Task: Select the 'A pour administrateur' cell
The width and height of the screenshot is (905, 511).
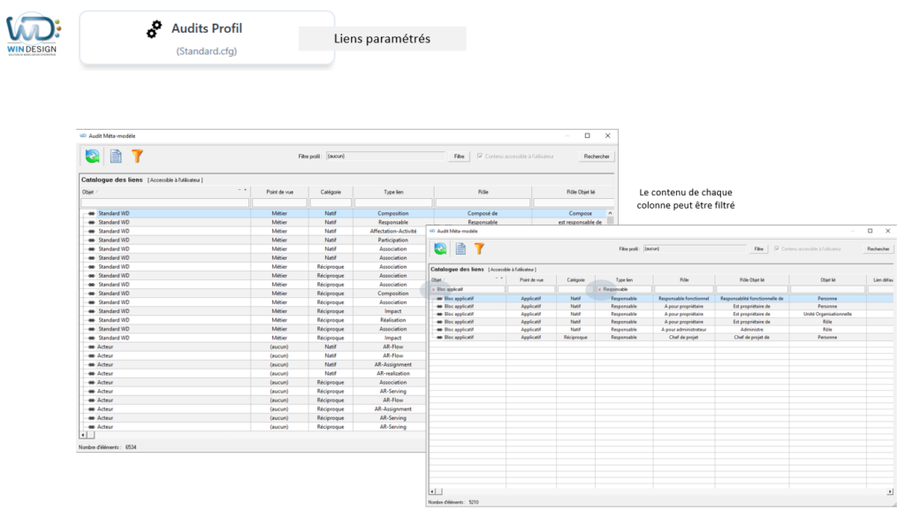Action: point(684,329)
